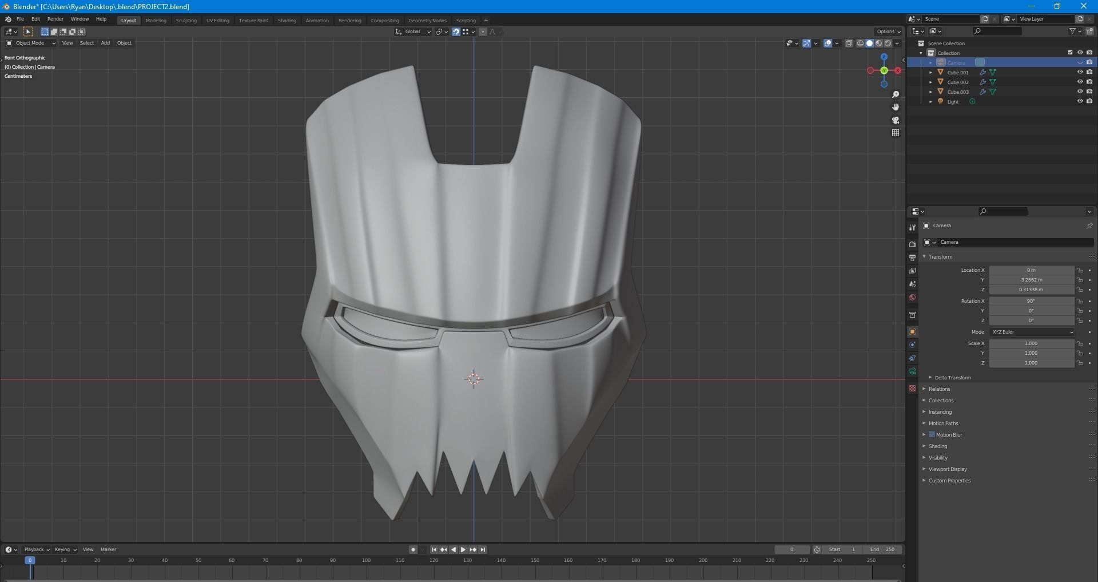Expand the Relations panel
Image resolution: width=1098 pixels, height=582 pixels.
coord(924,389)
